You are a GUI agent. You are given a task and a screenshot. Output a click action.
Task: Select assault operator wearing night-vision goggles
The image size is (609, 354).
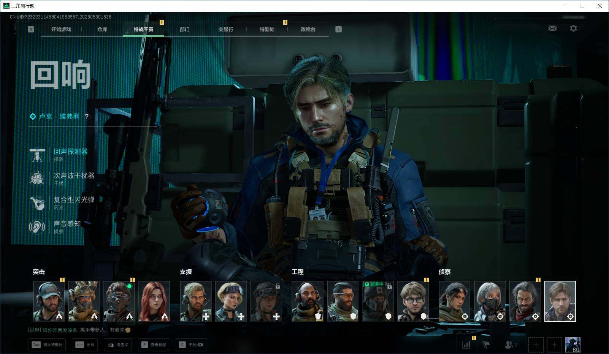[119, 301]
